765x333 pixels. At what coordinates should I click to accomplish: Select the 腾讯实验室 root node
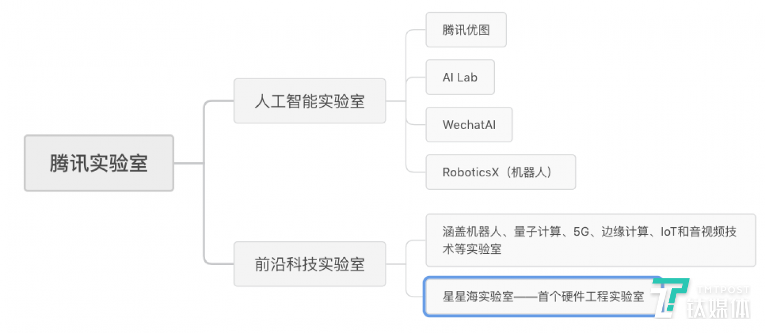[x=99, y=163]
